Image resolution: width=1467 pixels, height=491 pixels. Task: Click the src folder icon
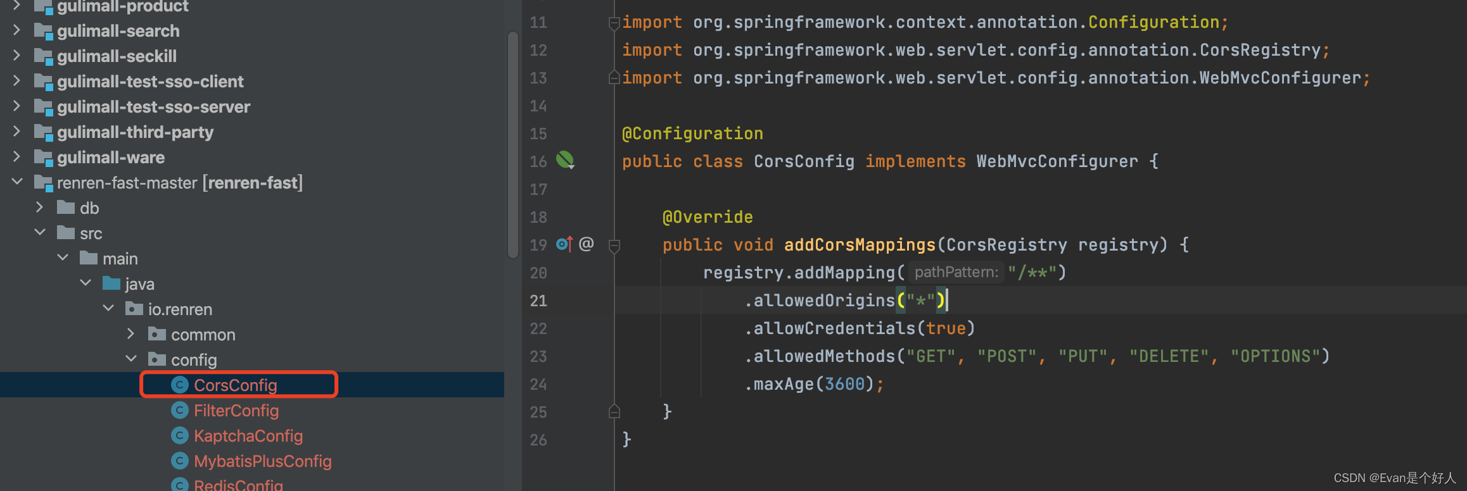tap(66, 232)
